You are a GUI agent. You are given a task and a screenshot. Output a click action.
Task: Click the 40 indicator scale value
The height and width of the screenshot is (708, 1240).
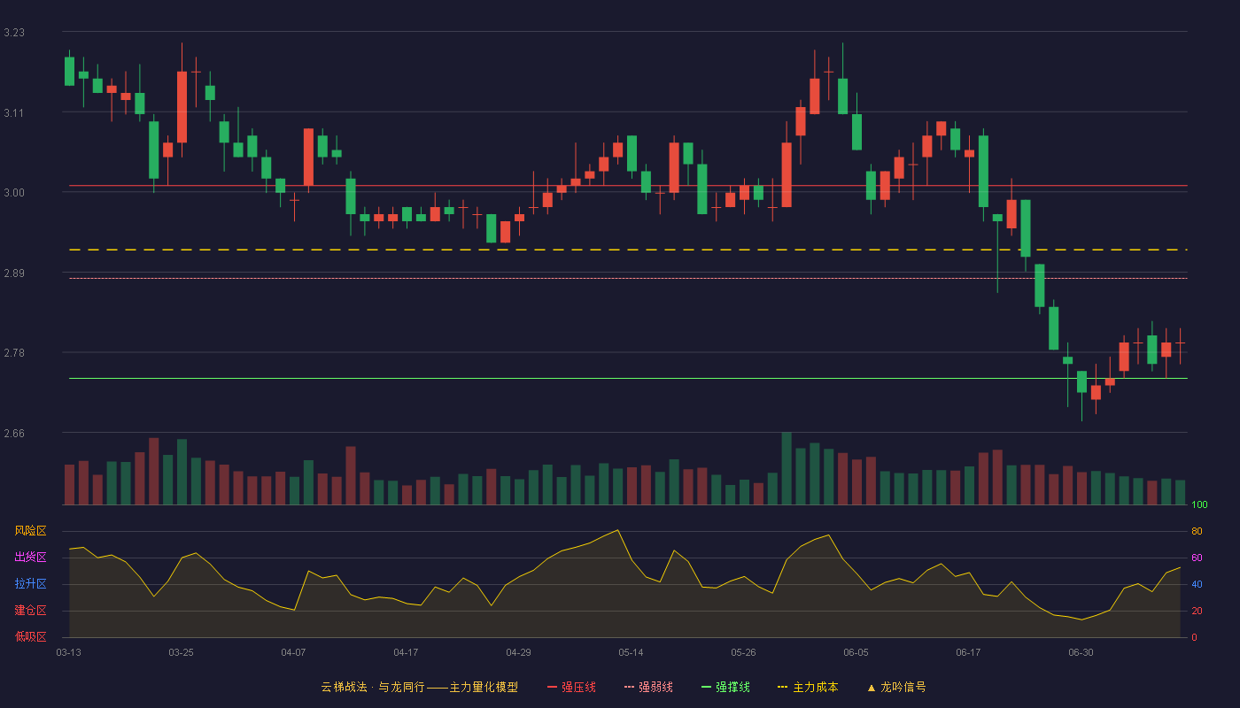(x=1197, y=584)
